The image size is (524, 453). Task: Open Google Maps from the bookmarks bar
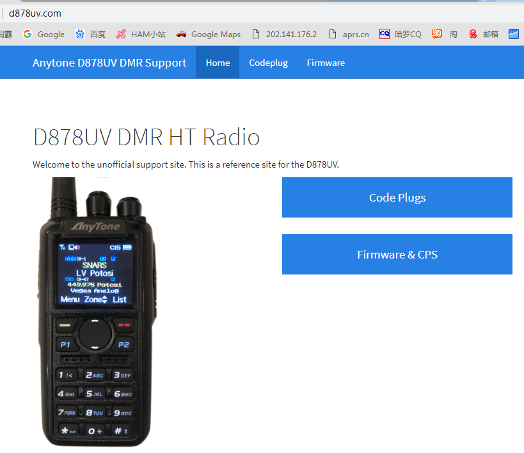coord(208,35)
